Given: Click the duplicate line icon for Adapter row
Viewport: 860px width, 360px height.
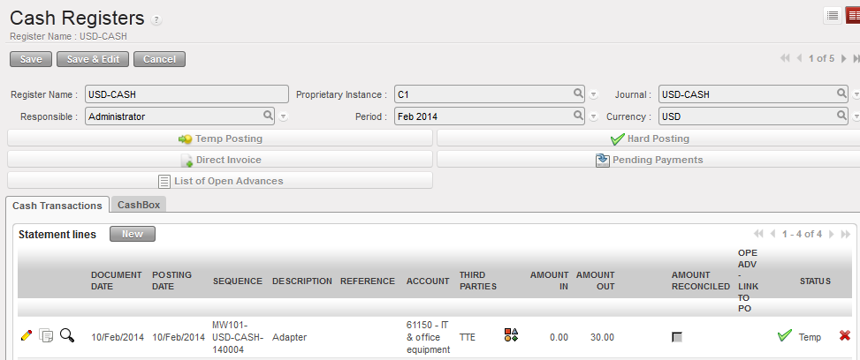Looking at the screenshot, I should tap(47, 335).
